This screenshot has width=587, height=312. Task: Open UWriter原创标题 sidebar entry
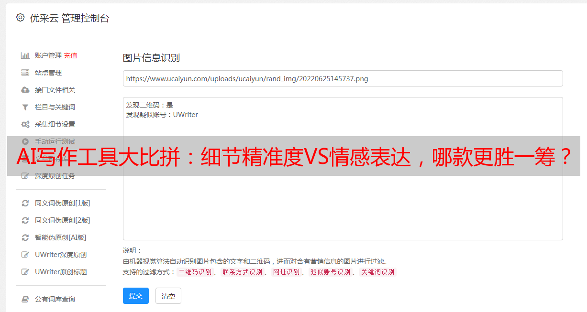pos(61,272)
